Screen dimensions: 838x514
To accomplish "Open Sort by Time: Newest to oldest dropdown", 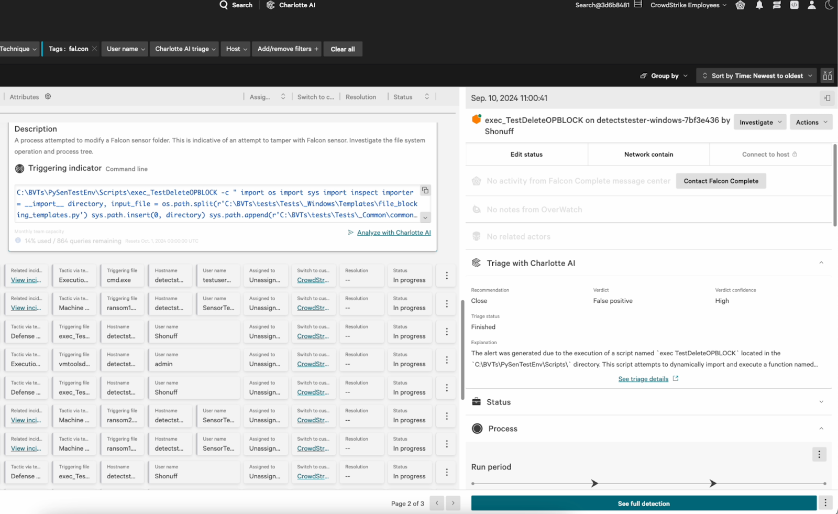I will click(756, 76).
